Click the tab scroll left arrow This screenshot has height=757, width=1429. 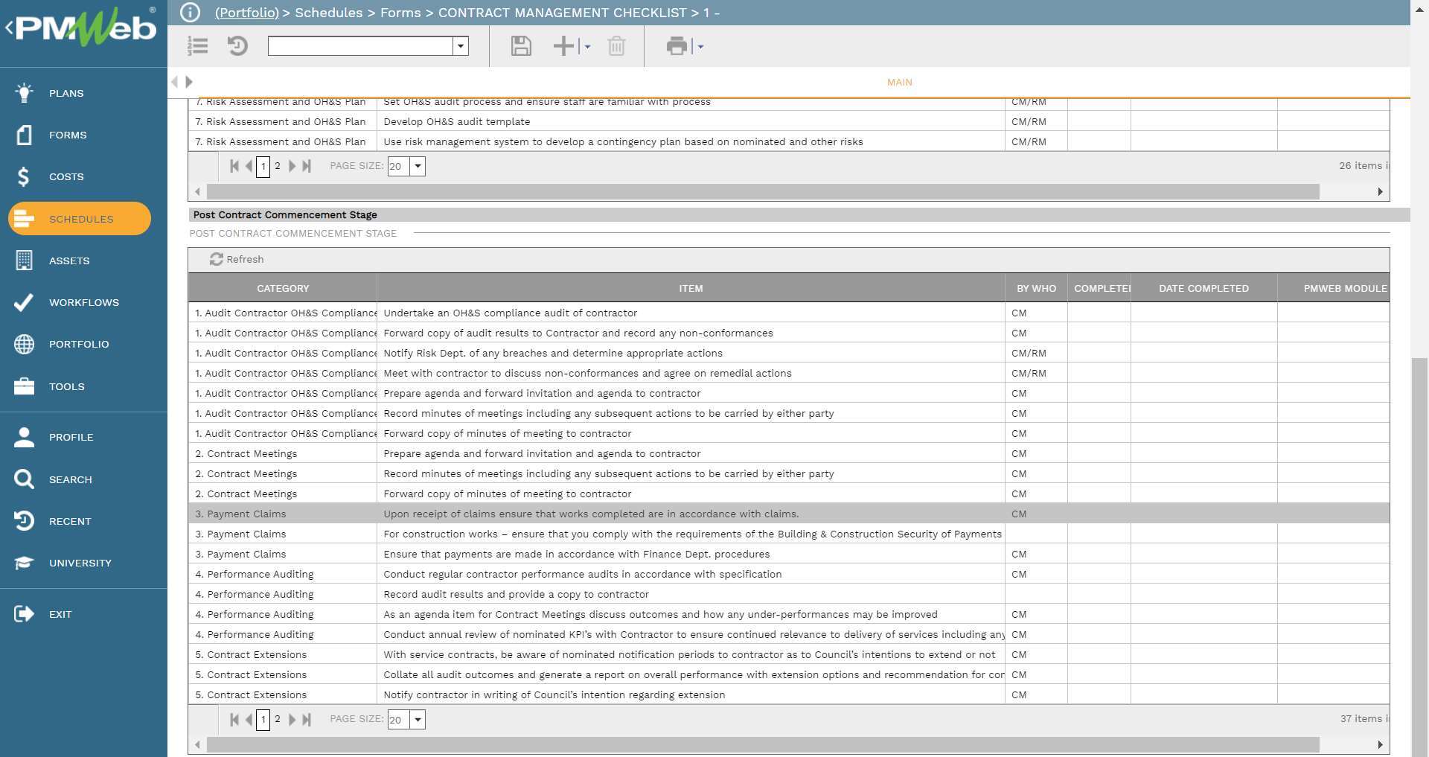(x=175, y=82)
